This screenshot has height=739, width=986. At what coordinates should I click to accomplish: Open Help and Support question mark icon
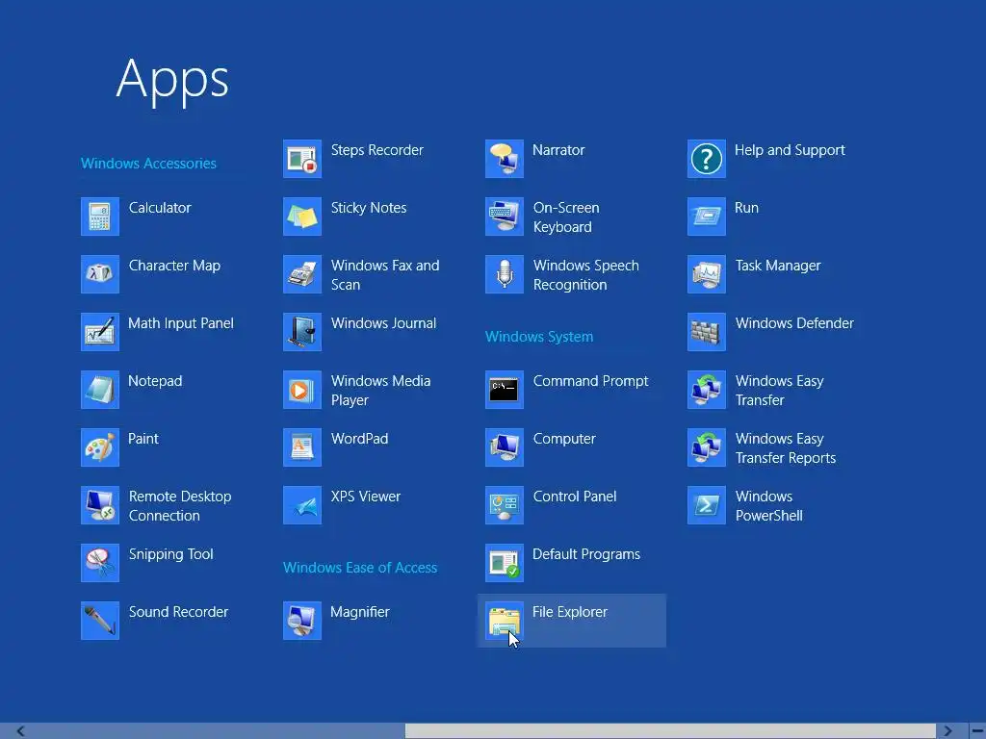click(x=707, y=159)
